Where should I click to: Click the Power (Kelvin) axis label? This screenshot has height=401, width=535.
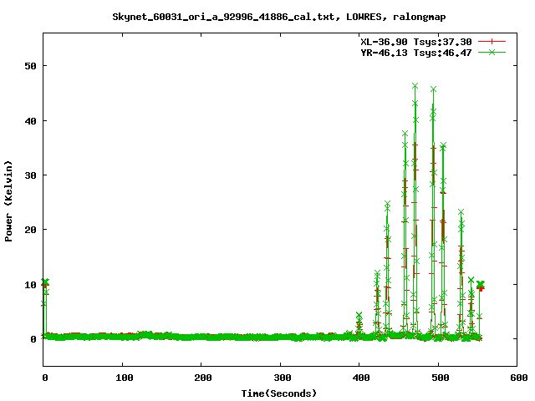[x=8, y=201]
